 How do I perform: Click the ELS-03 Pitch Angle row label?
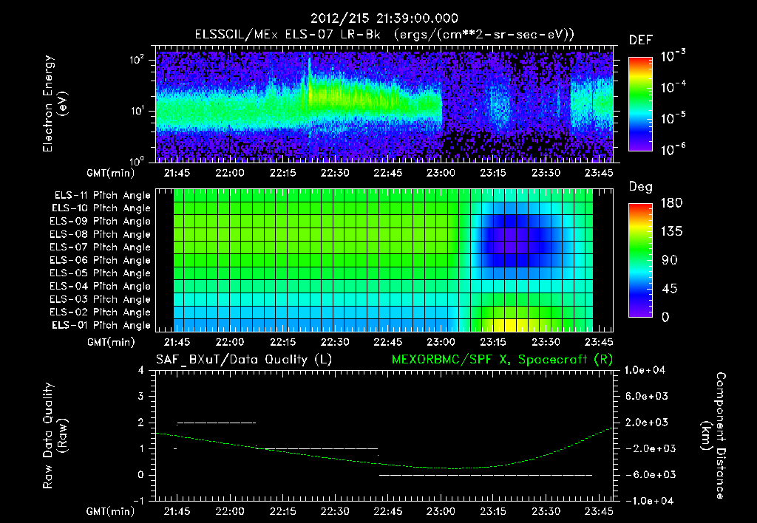coord(101,299)
